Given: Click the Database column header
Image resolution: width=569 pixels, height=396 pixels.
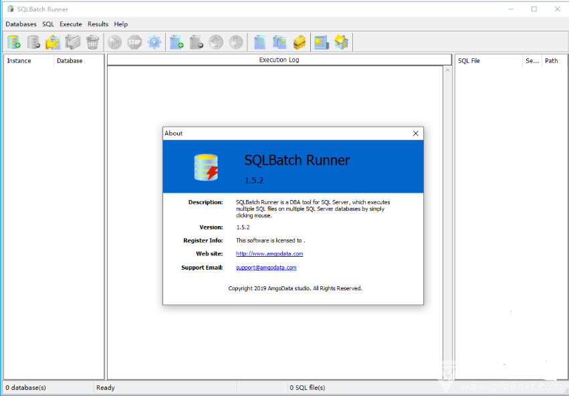Looking at the screenshot, I should (x=79, y=61).
